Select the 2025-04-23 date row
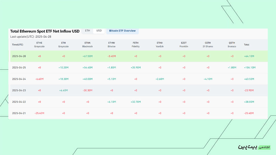 (x=139, y=90)
